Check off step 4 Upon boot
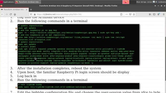Screen dimensions: 166x93 click(x=16, y=72)
